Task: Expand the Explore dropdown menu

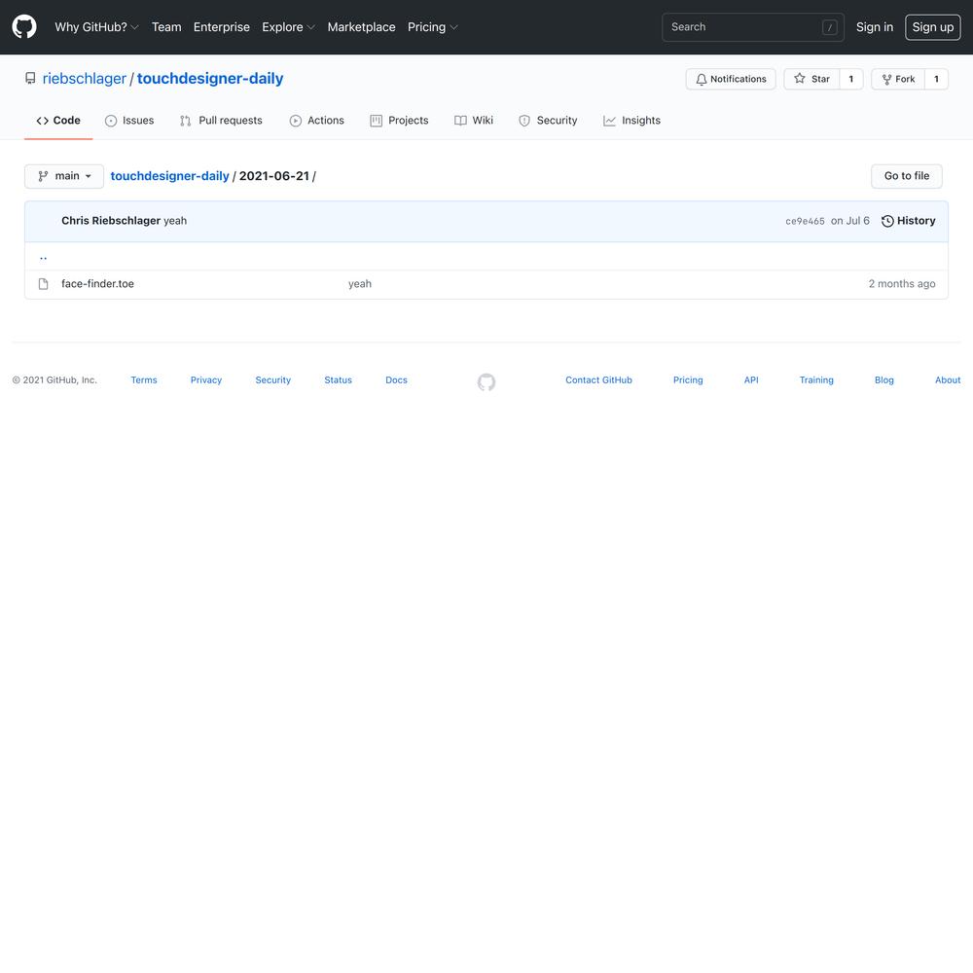Action: tap(289, 27)
